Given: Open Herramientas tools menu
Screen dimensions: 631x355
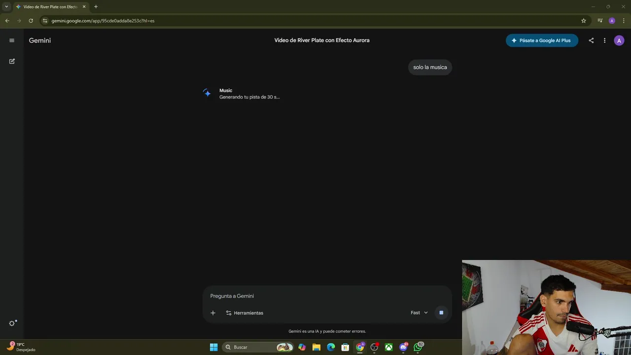Looking at the screenshot, I should (245, 313).
